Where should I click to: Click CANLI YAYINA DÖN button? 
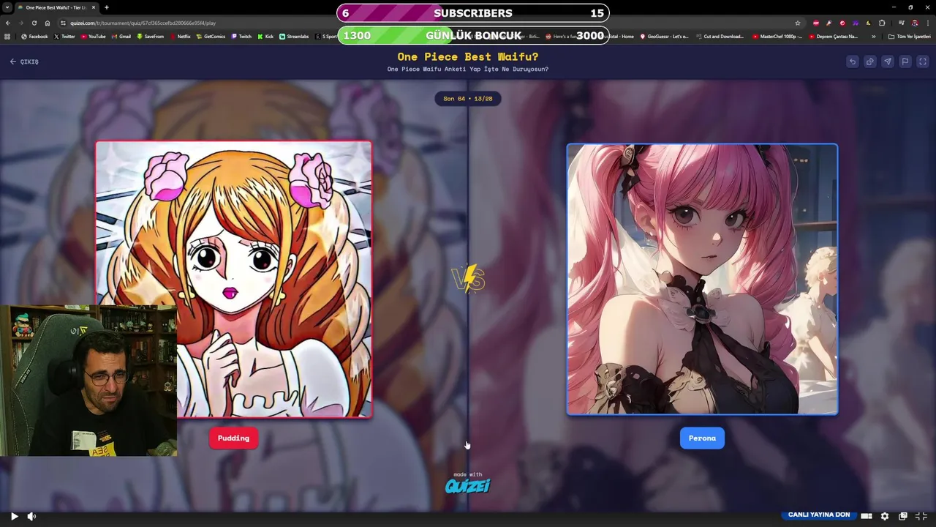[x=819, y=515]
